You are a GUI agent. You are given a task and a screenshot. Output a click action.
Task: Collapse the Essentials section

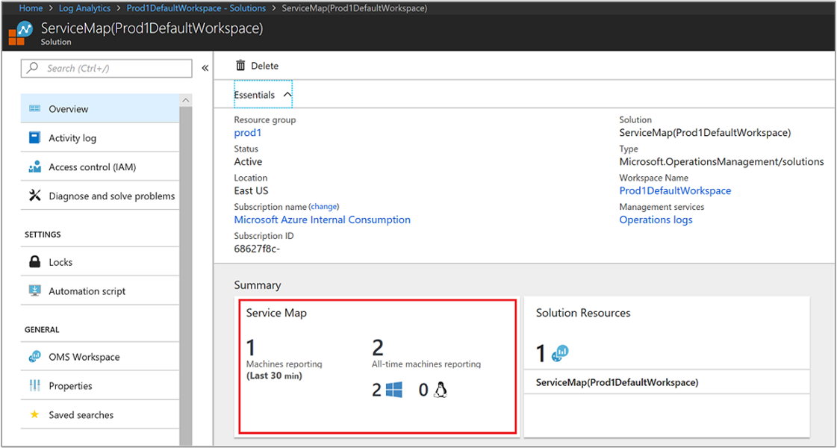point(287,95)
